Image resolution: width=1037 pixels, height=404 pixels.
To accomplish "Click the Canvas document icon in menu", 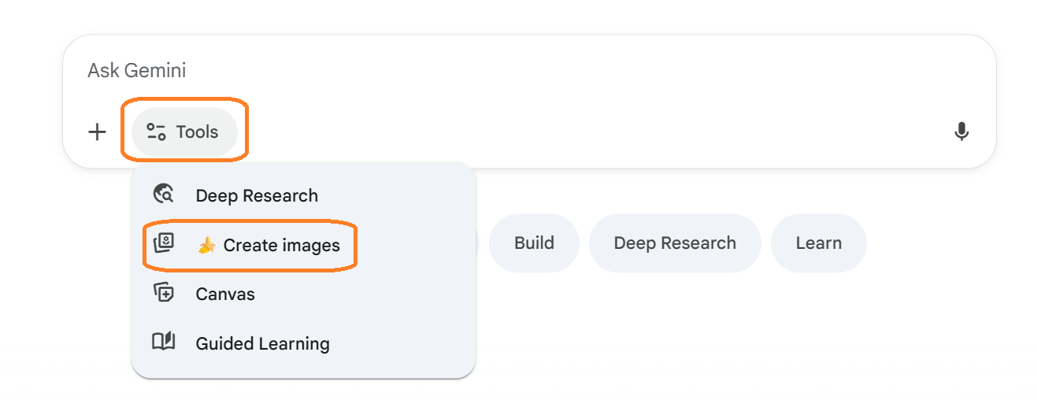I will coord(163,293).
